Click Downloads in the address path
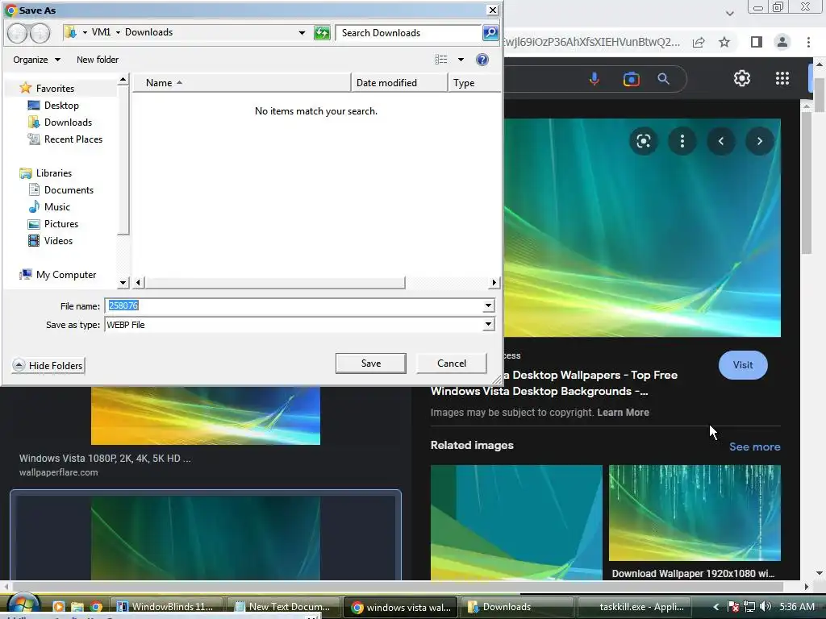 point(148,32)
